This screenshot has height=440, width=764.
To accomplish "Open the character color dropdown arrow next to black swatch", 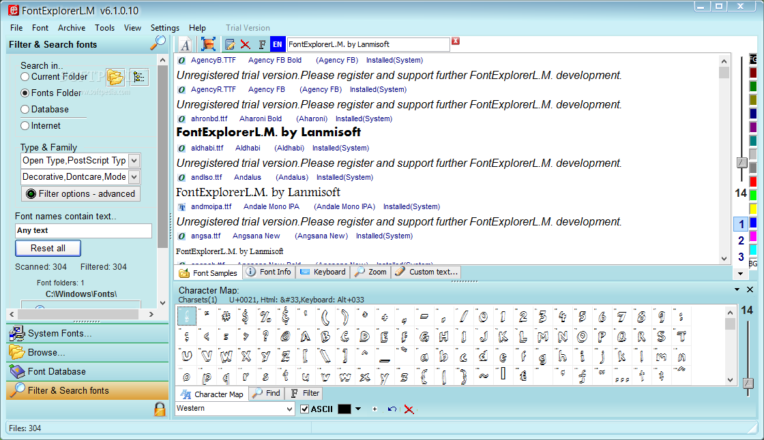I will click(358, 409).
